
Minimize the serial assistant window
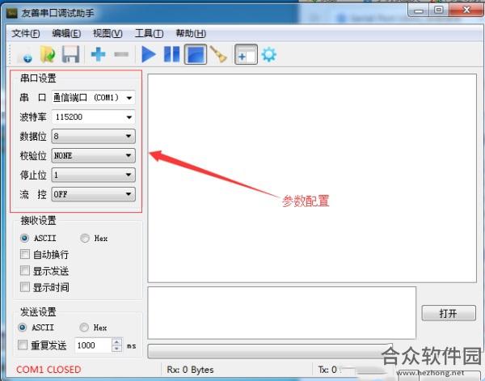[x=418, y=11]
